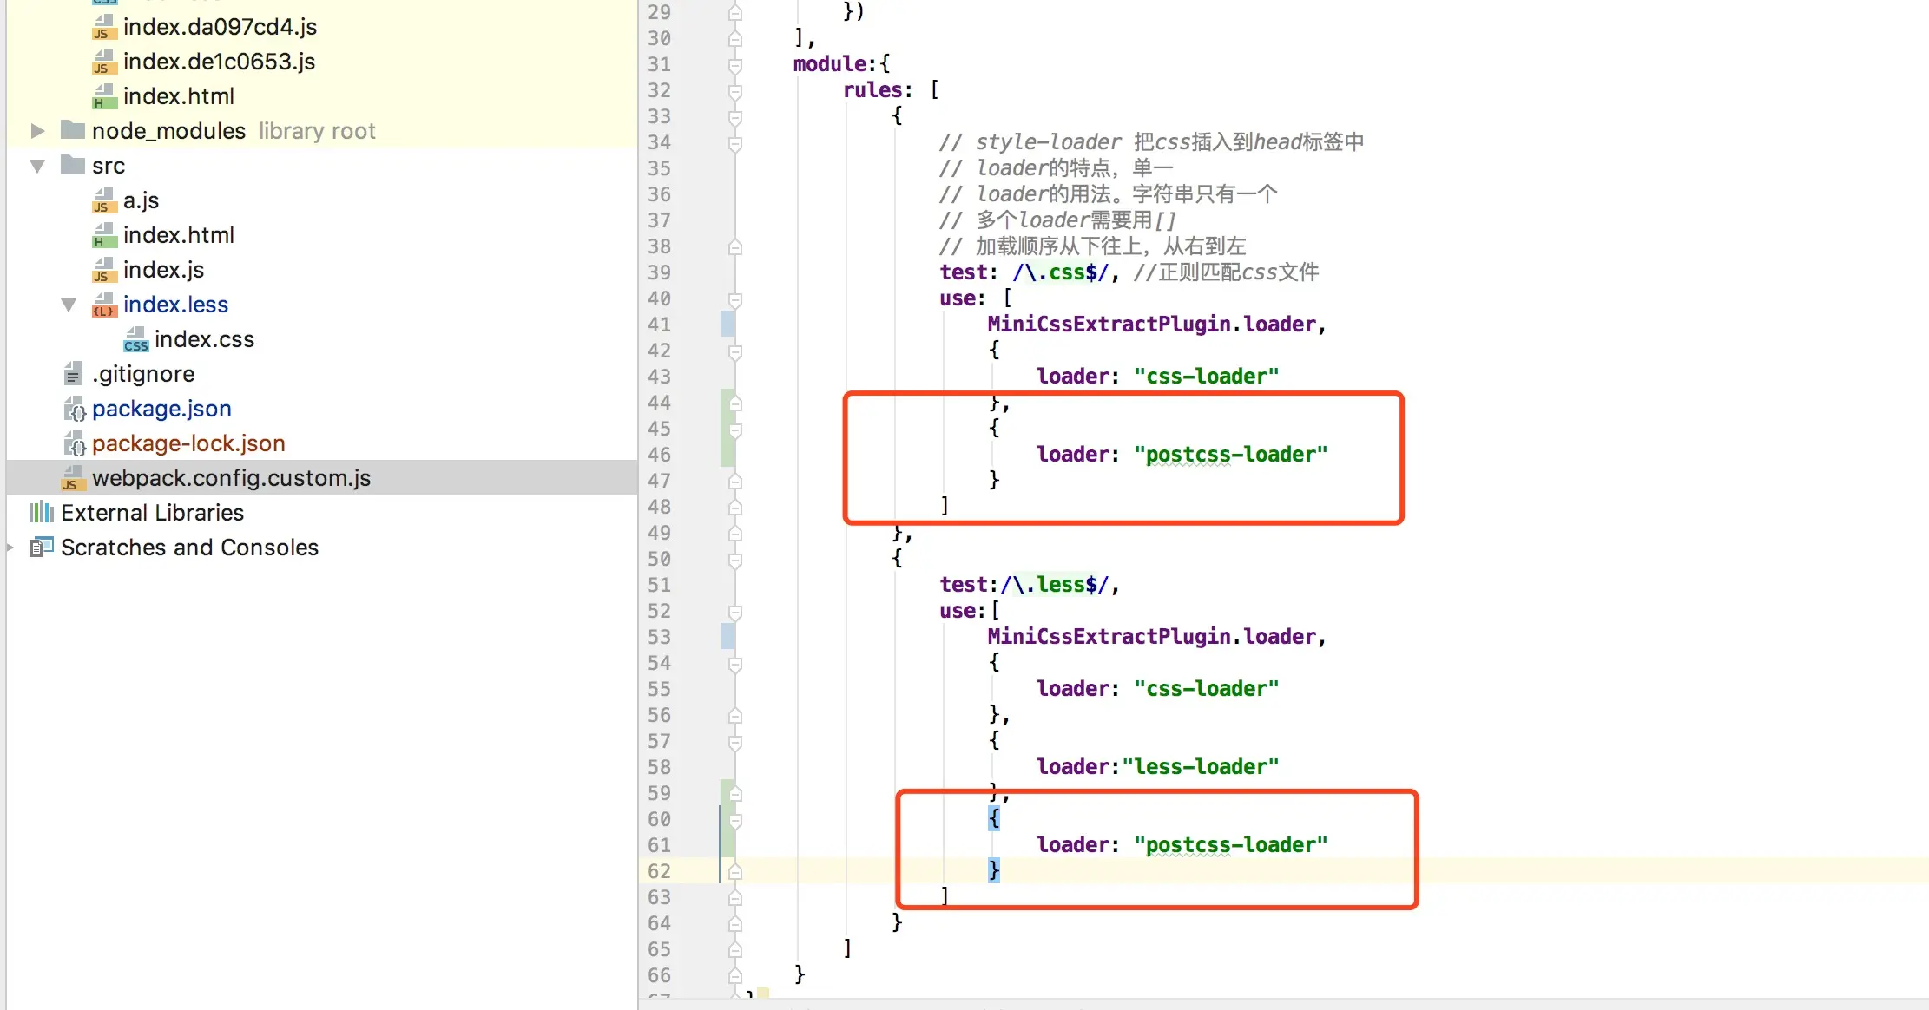This screenshot has height=1010, width=1929.
Task: Collapse nested files under index.less
Action: tap(69, 305)
